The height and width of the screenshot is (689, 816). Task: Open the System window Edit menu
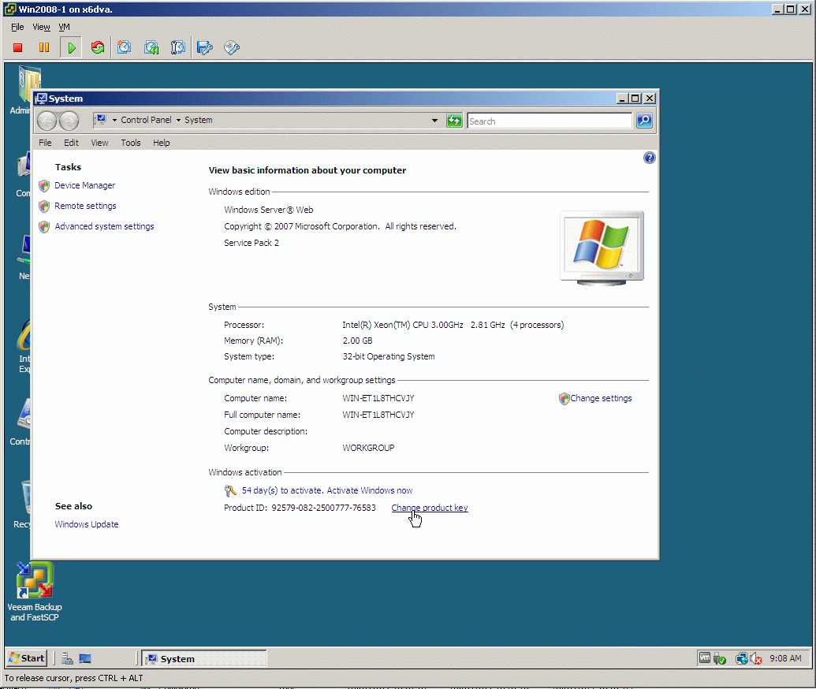pos(71,143)
